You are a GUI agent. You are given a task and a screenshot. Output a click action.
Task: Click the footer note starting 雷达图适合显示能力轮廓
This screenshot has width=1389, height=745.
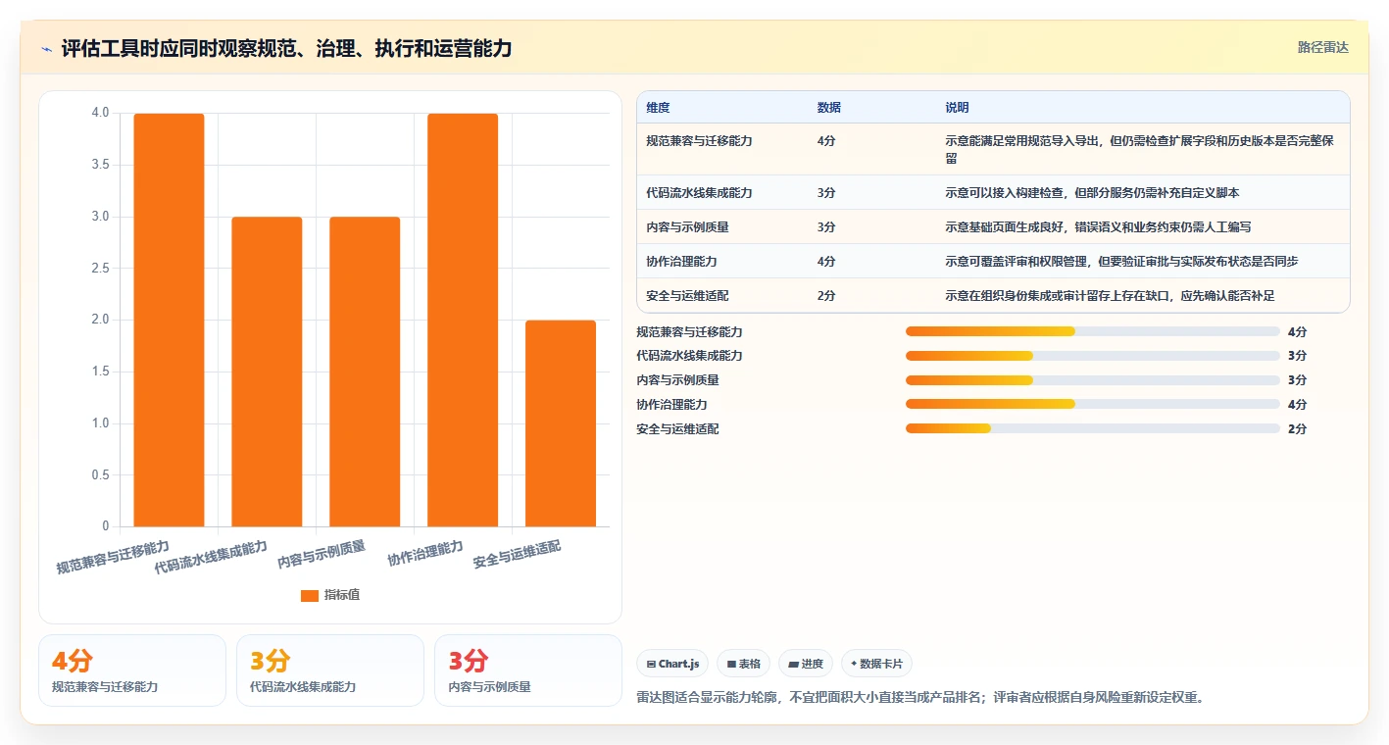pos(919,698)
